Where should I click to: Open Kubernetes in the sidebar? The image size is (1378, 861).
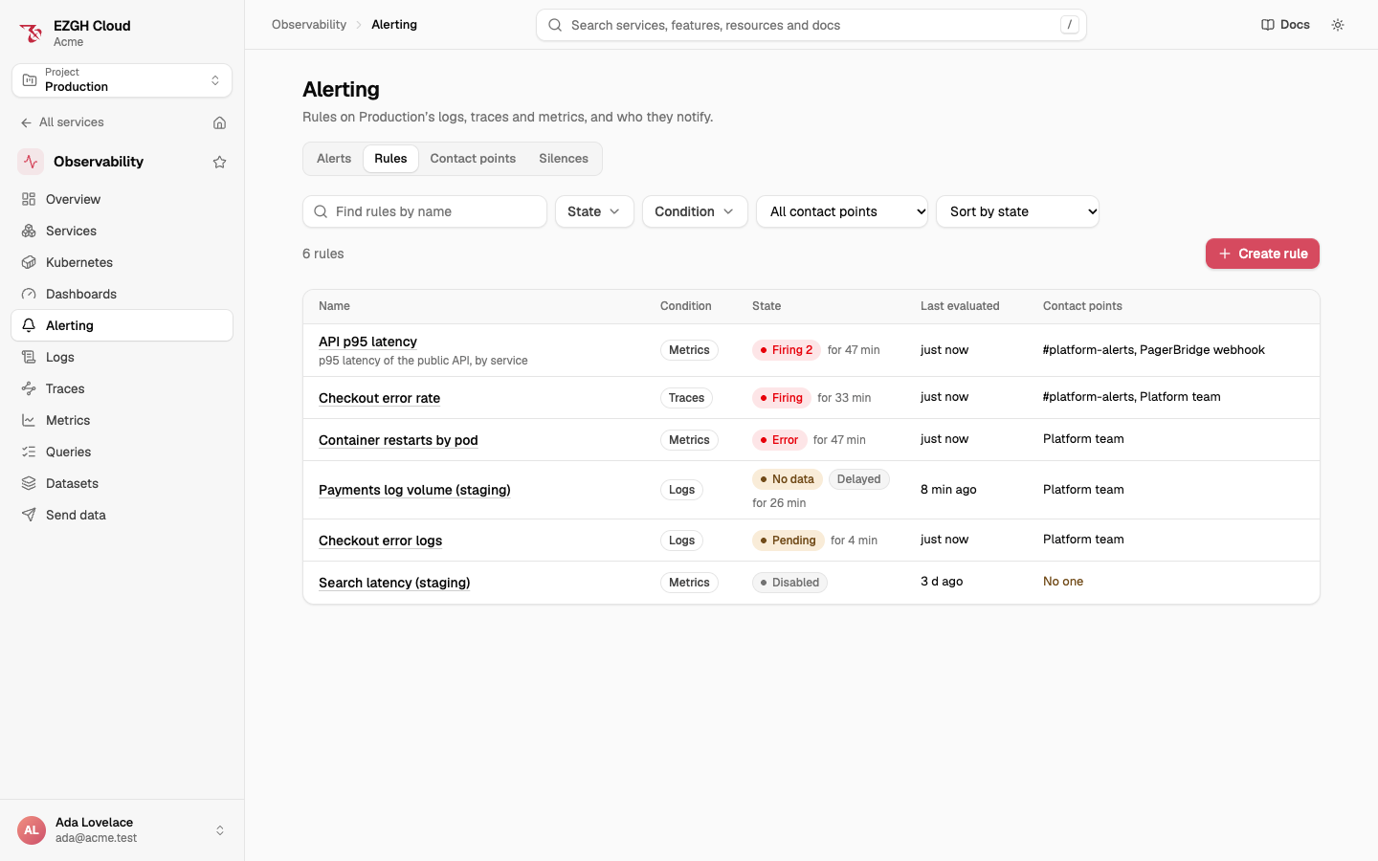coord(122,262)
